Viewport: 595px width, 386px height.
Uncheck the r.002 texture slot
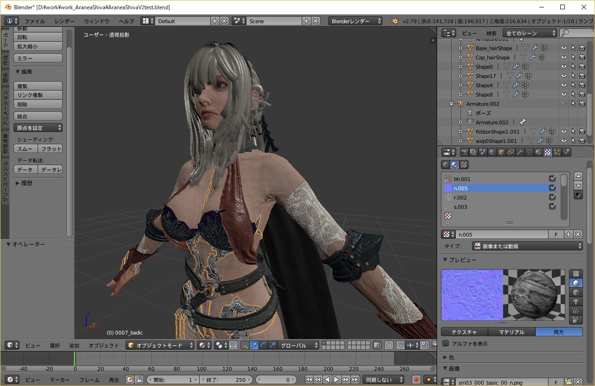click(x=552, y=197)
